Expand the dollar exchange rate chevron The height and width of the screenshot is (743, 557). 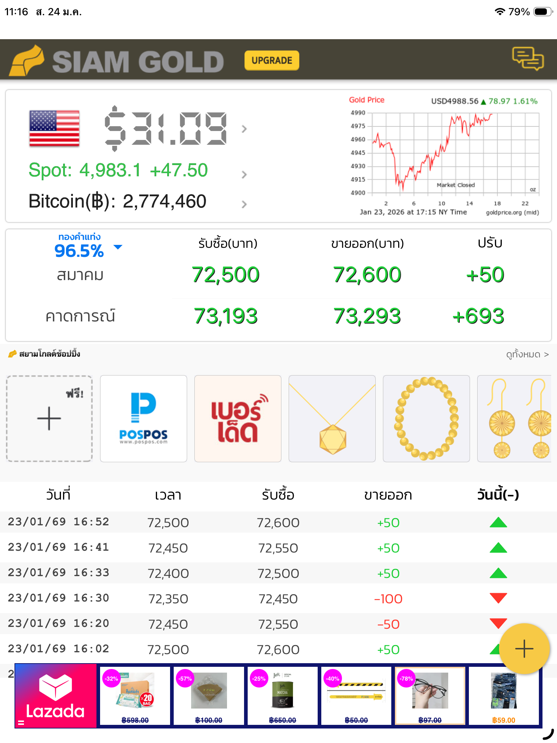coord(244,129)
